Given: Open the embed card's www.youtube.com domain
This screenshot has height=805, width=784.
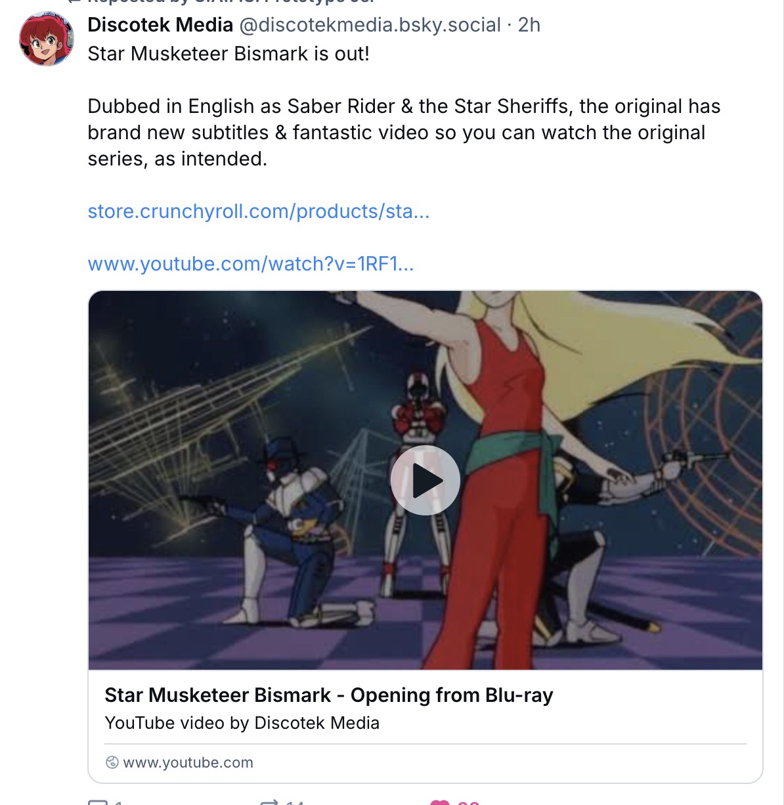Looking at the screenshot, I should point(188,762).
